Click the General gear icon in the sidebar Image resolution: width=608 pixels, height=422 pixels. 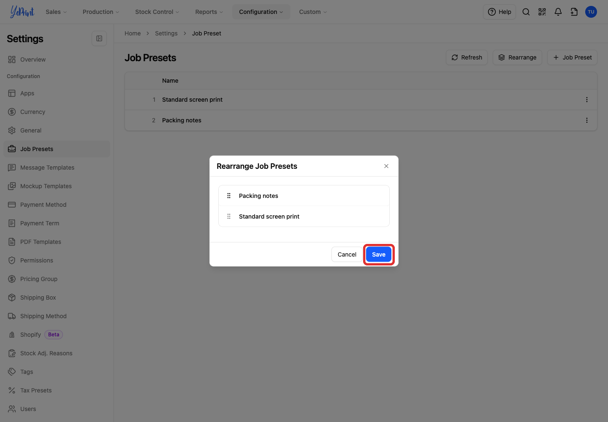coord(12,130)
